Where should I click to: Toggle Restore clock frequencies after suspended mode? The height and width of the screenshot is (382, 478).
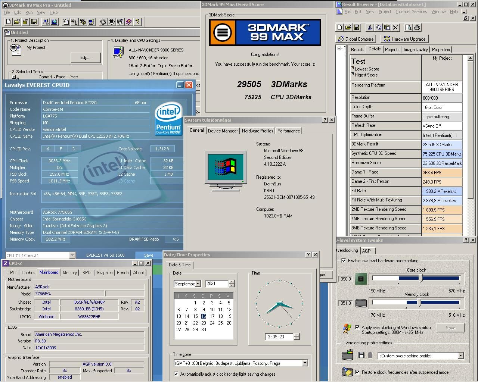tap(357, 372)
